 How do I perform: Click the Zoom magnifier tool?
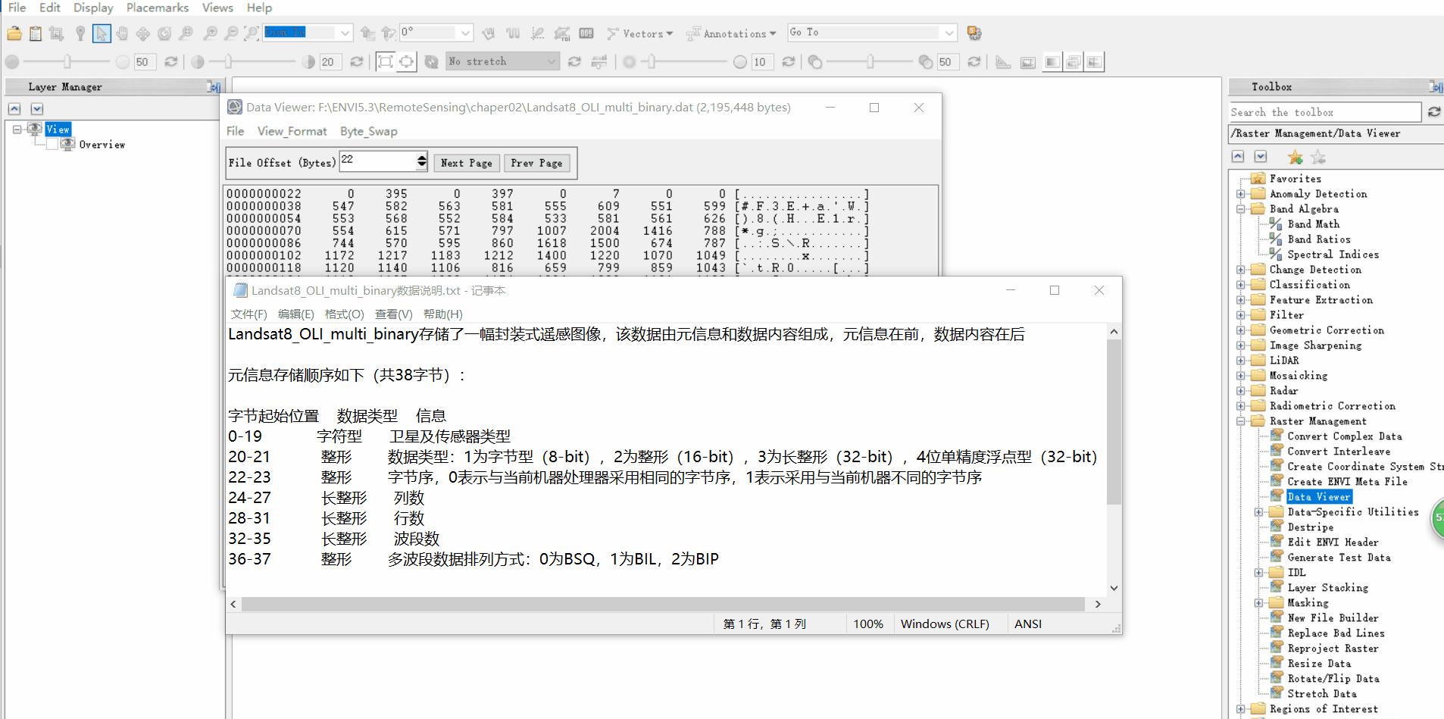click(186, 33)
